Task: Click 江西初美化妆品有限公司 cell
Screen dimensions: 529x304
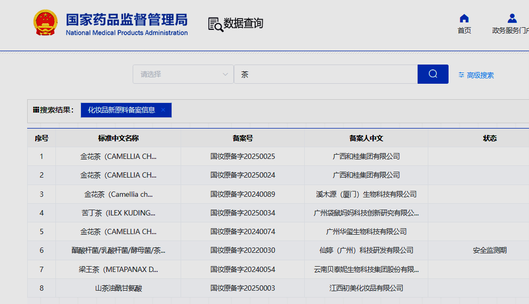Action: (x=366, y=288)
